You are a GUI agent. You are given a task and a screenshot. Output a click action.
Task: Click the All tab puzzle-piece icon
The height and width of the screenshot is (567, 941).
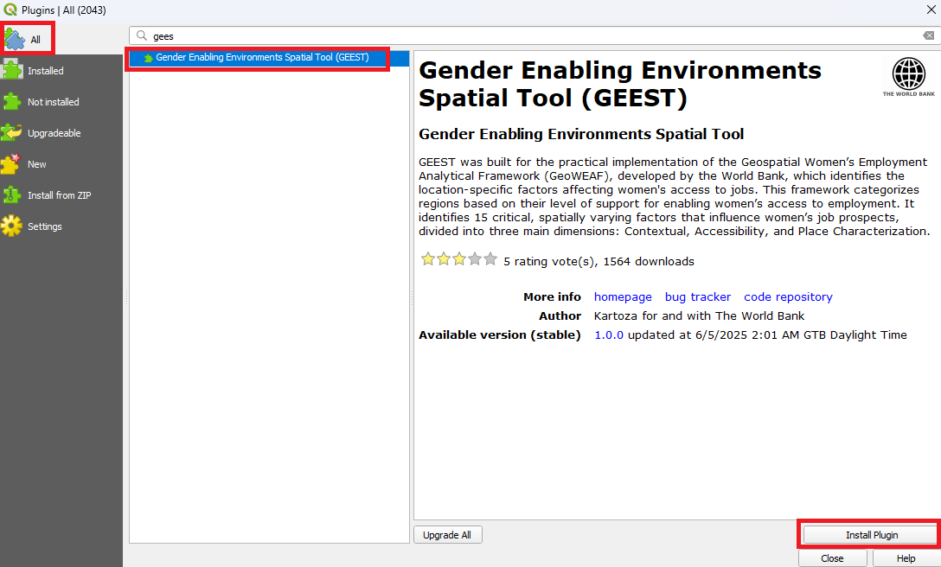[x=15, y=40]
